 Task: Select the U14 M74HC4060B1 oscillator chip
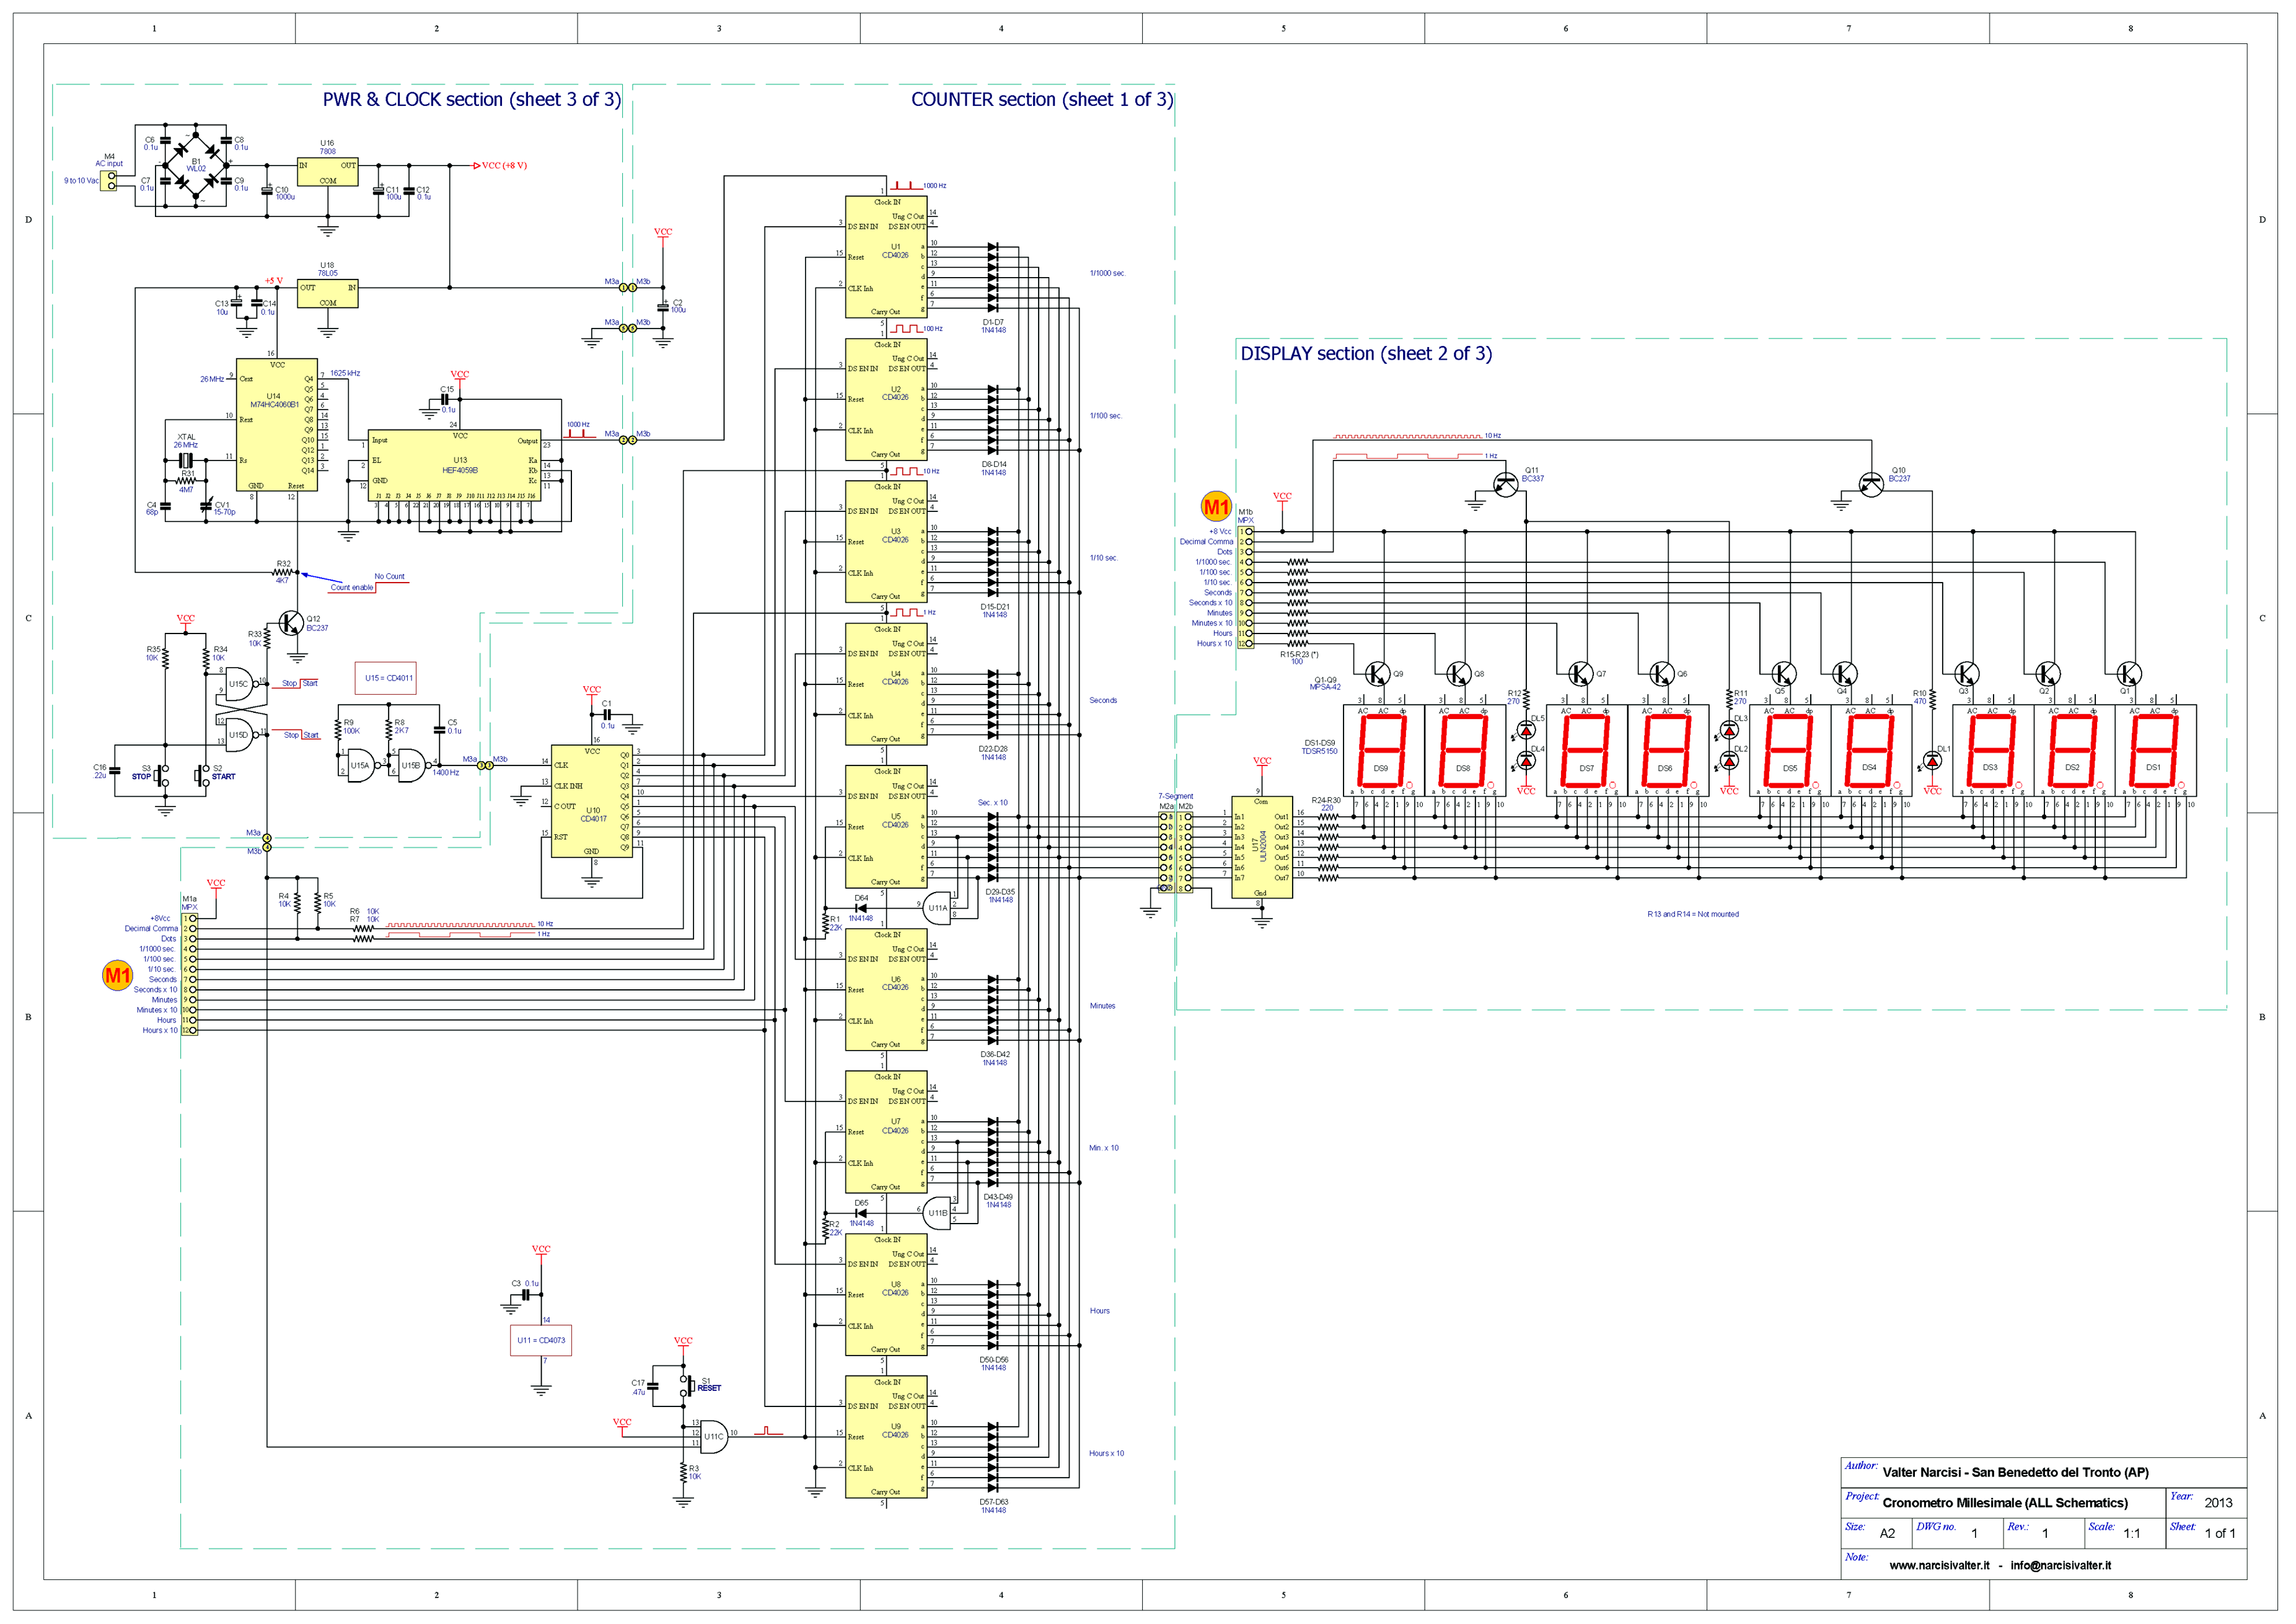click(277, 425)
